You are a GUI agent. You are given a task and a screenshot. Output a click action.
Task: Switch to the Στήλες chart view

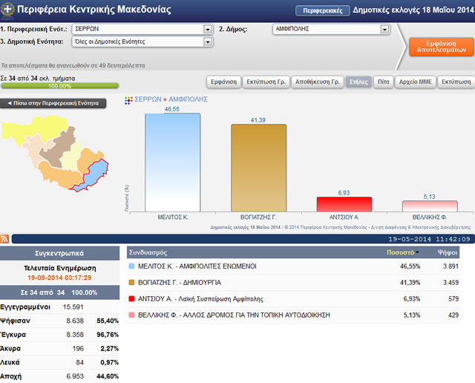pos(356,82)
